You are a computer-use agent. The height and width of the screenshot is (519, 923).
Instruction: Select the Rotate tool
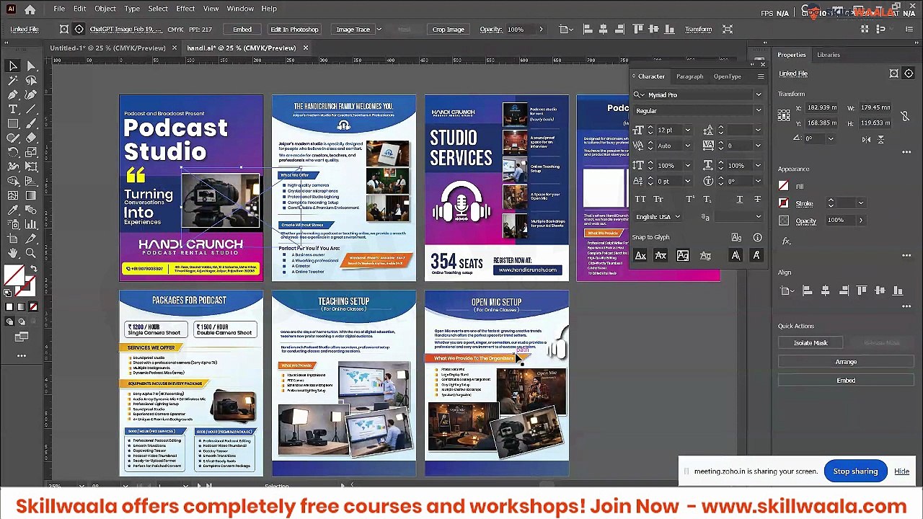click(13, 152)
